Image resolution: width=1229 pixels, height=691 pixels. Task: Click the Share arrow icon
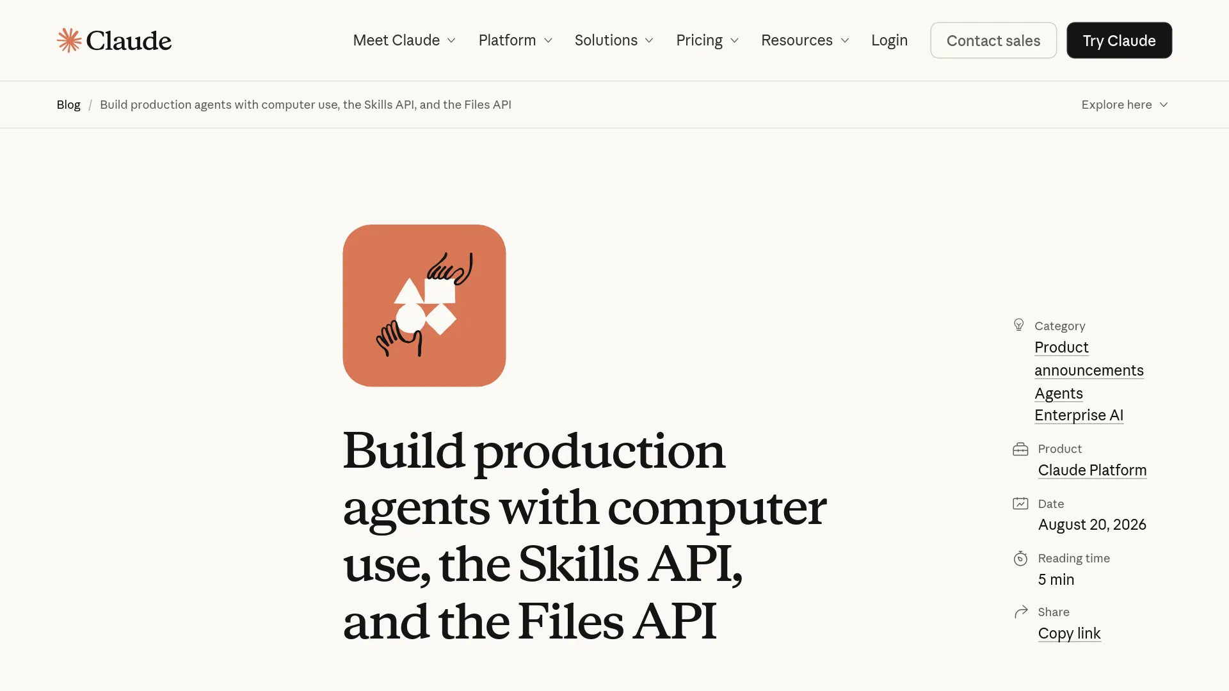pos(1021,612)
